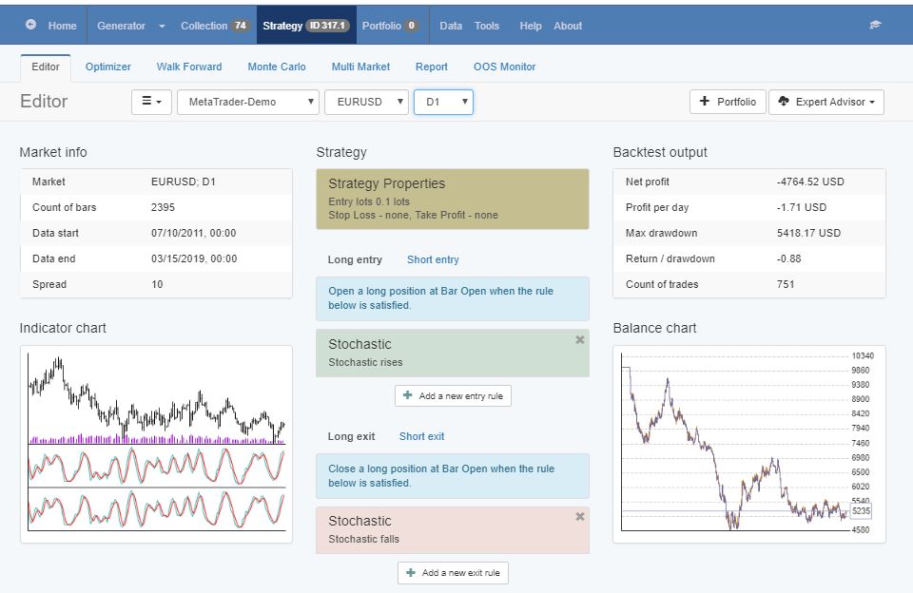Add a new exit rule
Screen dimensions: 913x593
[454, 573]
